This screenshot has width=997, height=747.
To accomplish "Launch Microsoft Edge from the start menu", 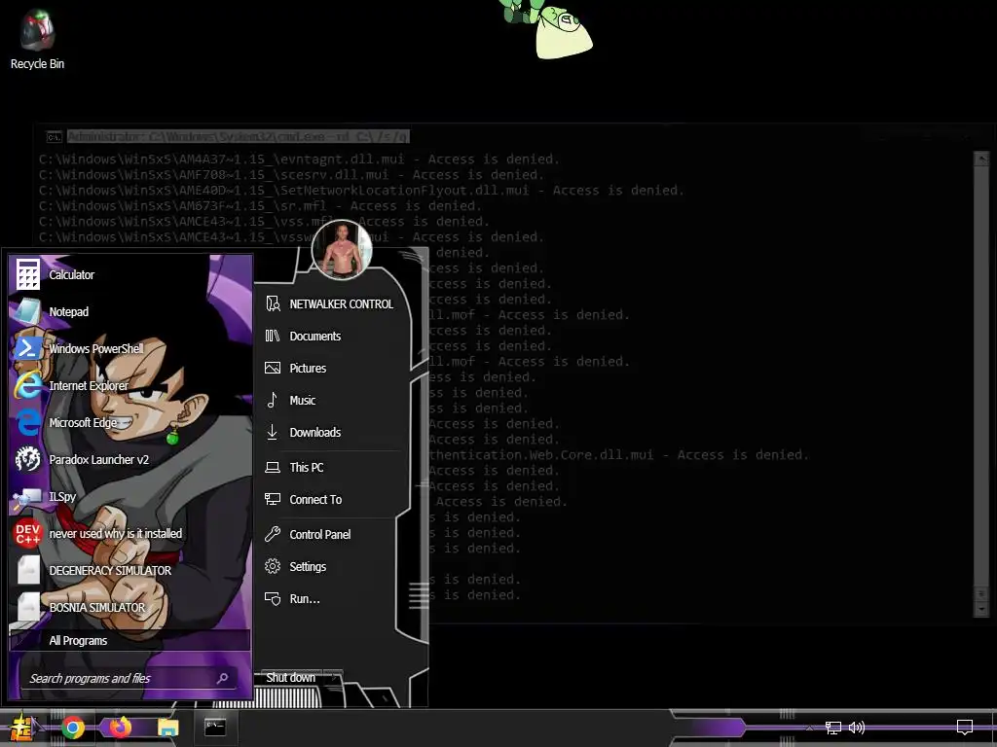I will 130,422.
